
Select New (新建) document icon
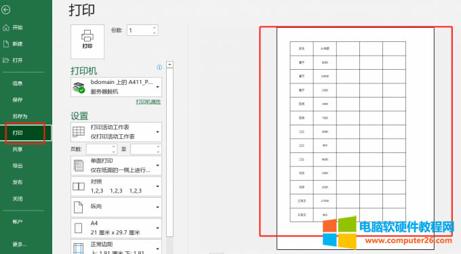point(6,44)
